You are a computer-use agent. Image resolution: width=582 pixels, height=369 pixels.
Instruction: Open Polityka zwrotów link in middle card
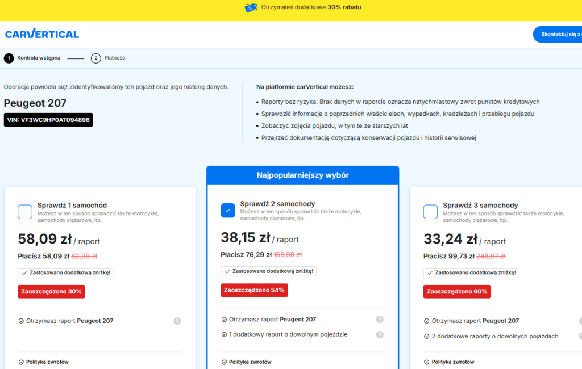click(x=250, y=362)
